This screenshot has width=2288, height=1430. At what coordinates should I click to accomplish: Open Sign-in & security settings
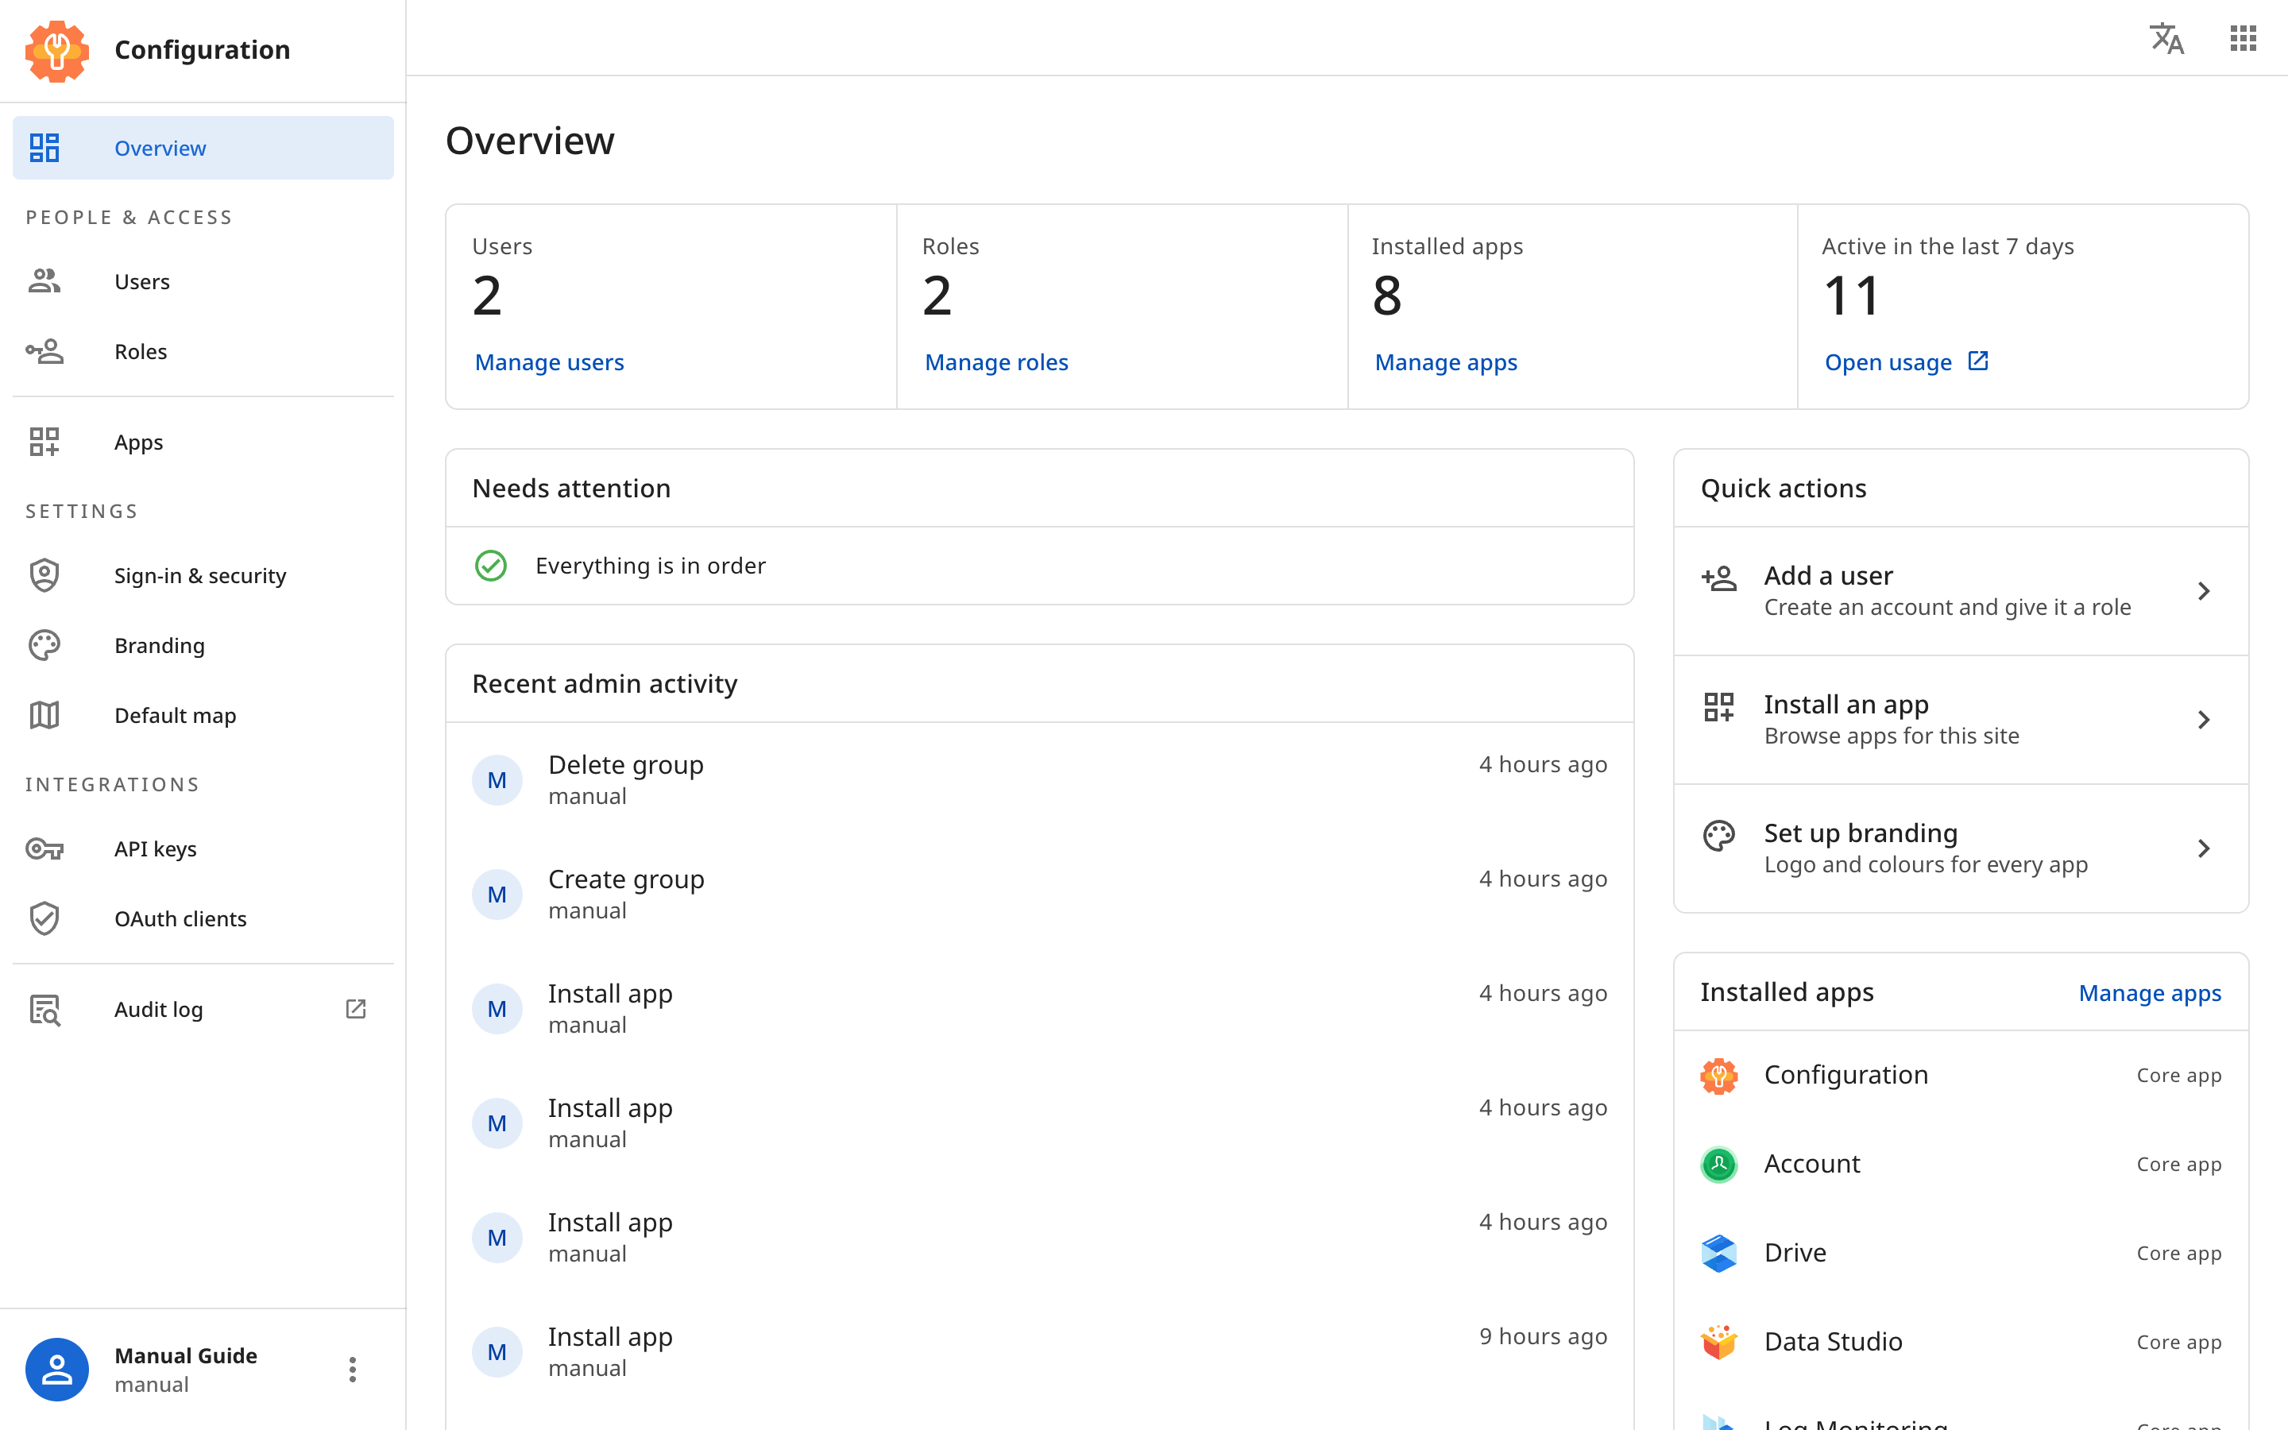coord(203,575)
